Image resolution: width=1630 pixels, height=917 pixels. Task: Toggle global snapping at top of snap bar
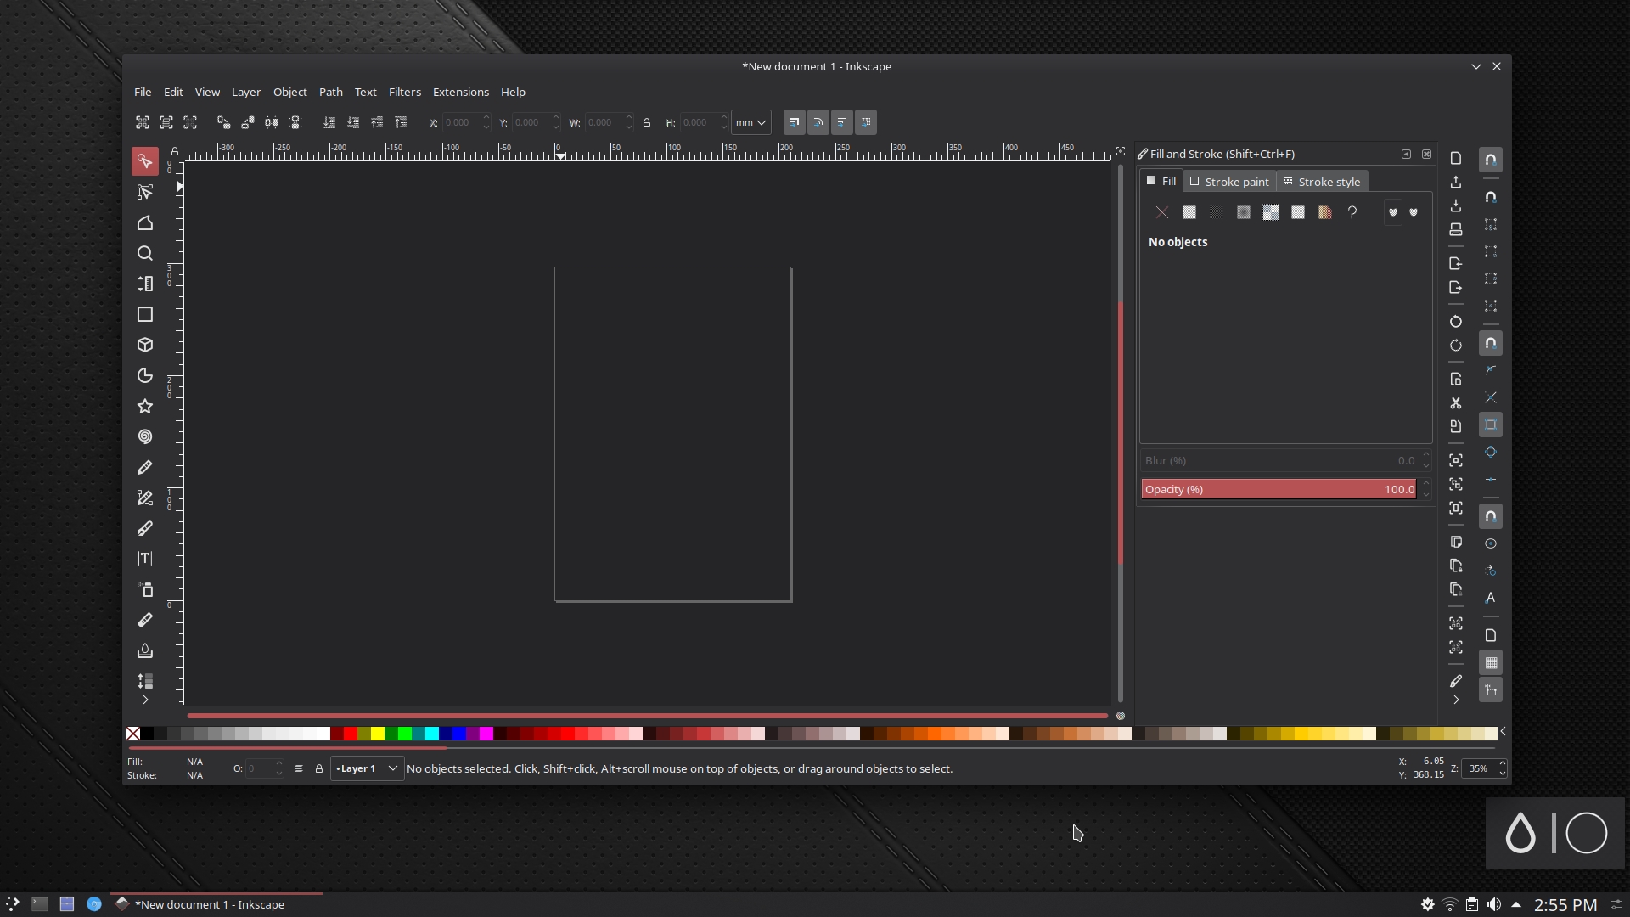click(x=1491, y=160)
